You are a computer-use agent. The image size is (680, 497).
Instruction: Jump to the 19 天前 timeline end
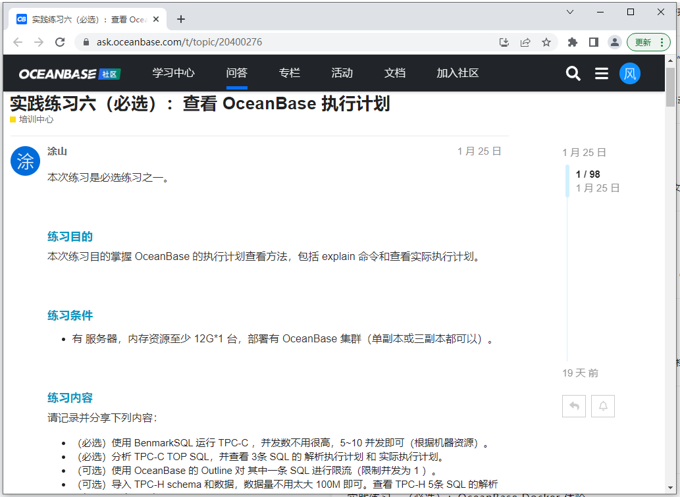click(580, 373)
